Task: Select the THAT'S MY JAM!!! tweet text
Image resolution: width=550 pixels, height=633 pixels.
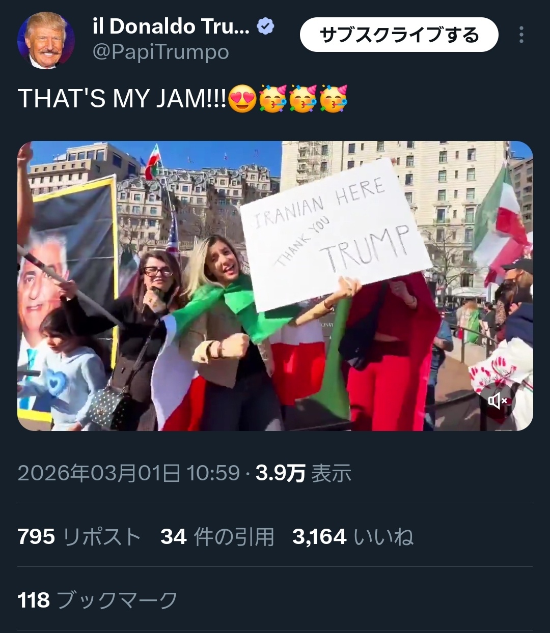Action: 122,98
